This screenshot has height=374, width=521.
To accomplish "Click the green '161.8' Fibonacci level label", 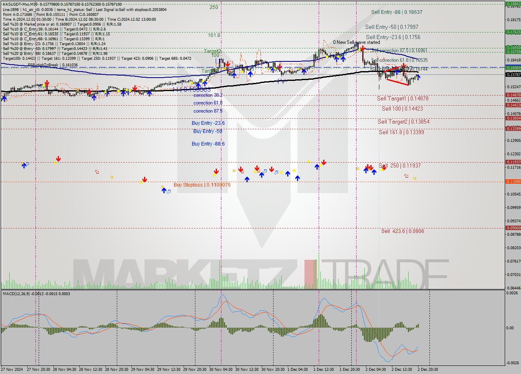I will (214, 35).
